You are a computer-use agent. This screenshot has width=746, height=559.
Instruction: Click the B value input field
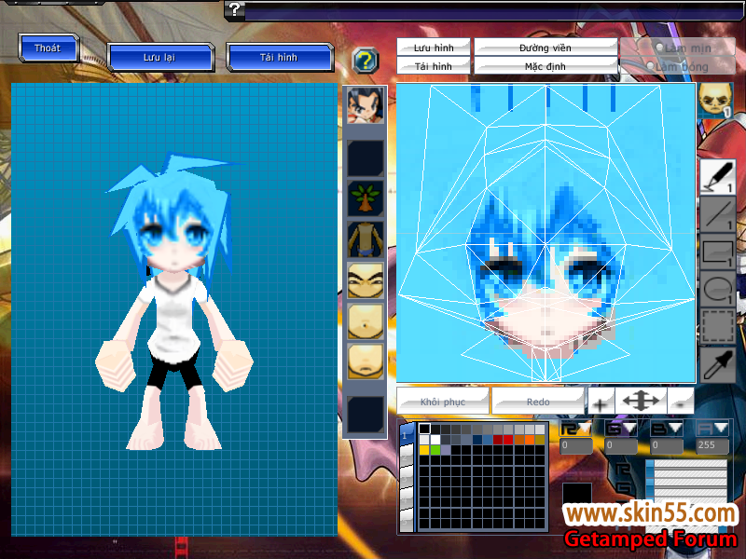(x=667, y=445)
